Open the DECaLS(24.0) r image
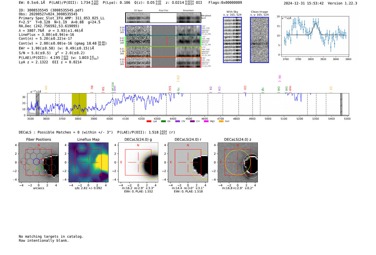The width and height of the screenshot is (376, 255). pos(188,162)
